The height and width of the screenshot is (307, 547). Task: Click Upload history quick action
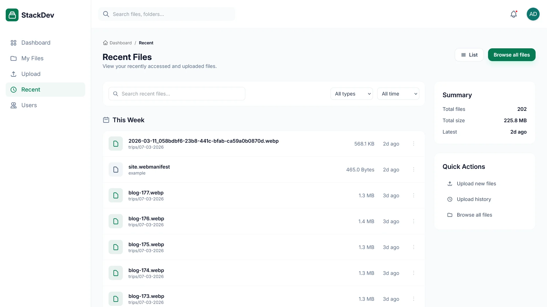point(473,199)
